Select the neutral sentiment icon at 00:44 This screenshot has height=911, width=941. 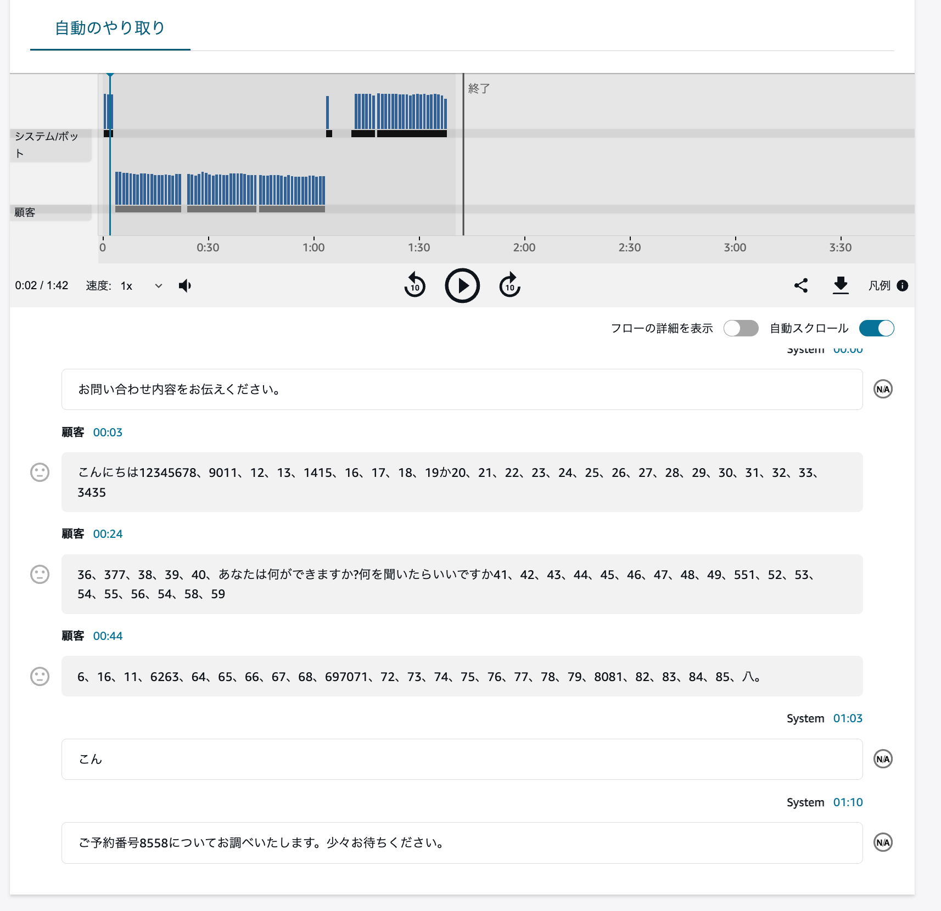coord(40,677)
